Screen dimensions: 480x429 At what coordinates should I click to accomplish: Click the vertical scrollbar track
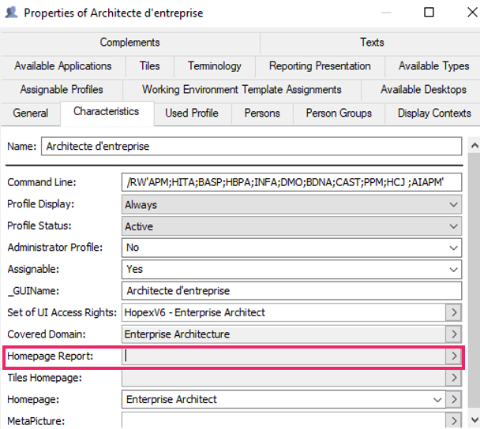pos(474,280)
